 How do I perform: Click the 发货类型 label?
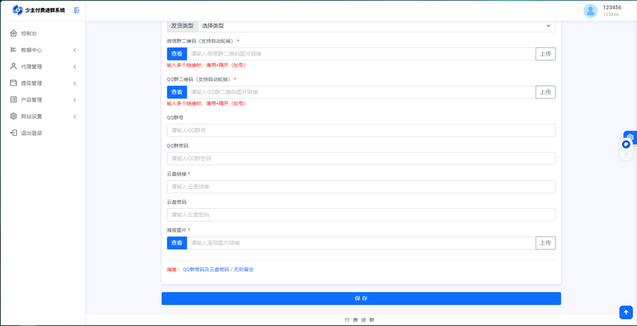coord(182,26)
